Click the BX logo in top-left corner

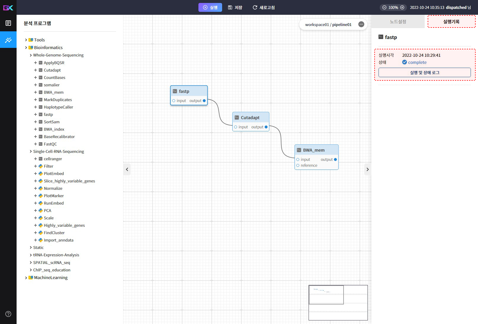[8, 8]
